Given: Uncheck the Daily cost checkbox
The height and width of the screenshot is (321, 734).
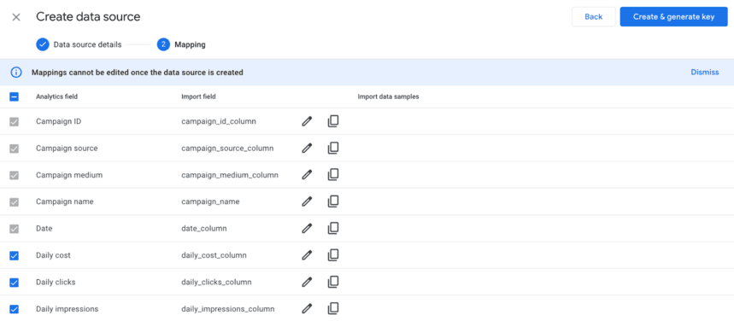Looking at the screenshot, I should [x=14, y=255].
